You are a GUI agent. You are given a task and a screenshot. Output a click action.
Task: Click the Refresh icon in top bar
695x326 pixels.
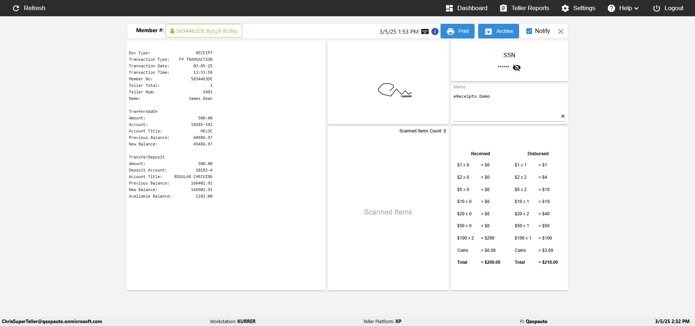coord(16,8)
